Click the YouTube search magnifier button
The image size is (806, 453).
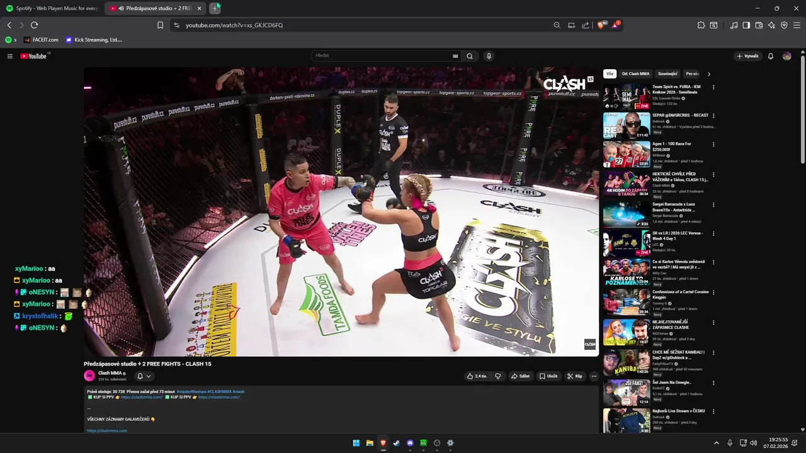click(470, 56)
